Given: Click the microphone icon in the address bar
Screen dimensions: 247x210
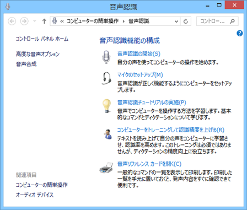Looking at the screenshot, I should pos(55,21).
